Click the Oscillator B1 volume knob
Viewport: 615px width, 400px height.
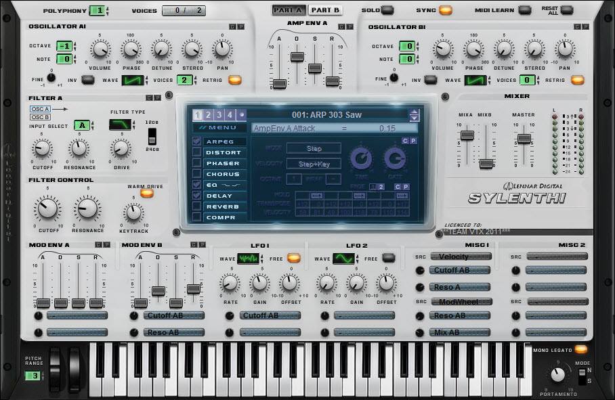coord(443,49)
